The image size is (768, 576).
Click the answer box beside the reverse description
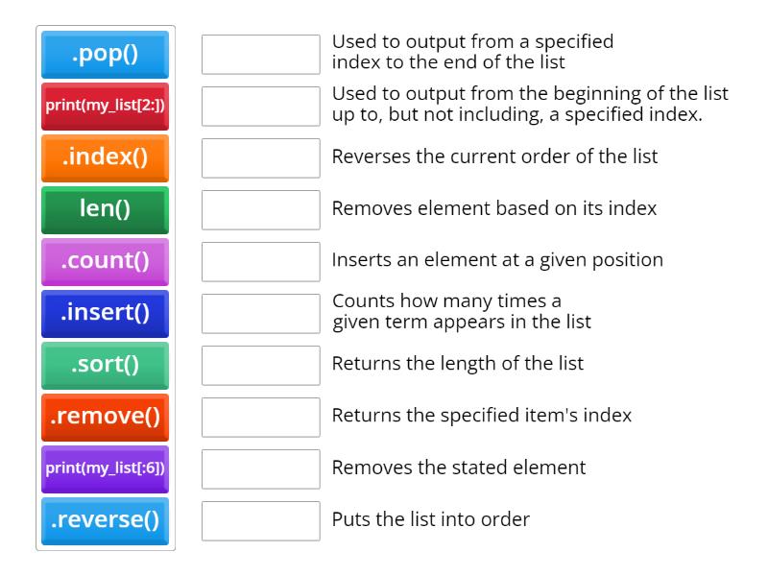click(260, 157)
